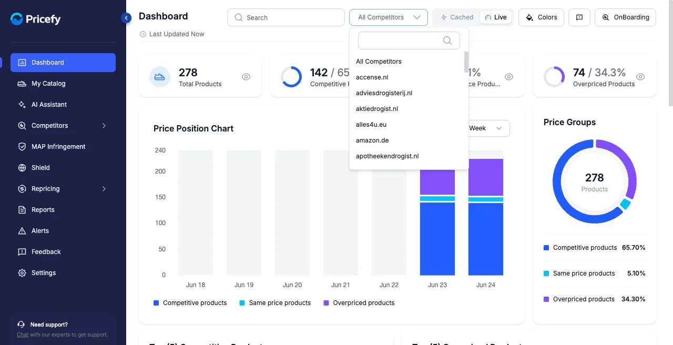The width and height of the screenshot is (673, 345).
Task: Click the Overpriced products ring icon
Action: pyautogui.click(x=554, y=77)
